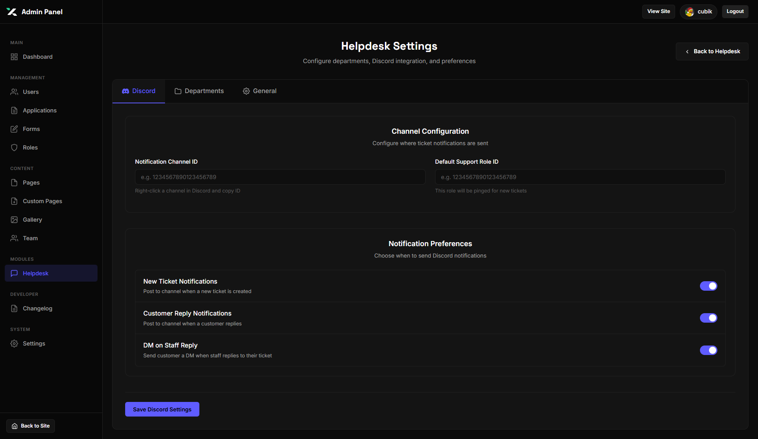The height and width of the screenshot is (439, 758).
Task: Open the Team sidebar item
Action: point(51,238)
